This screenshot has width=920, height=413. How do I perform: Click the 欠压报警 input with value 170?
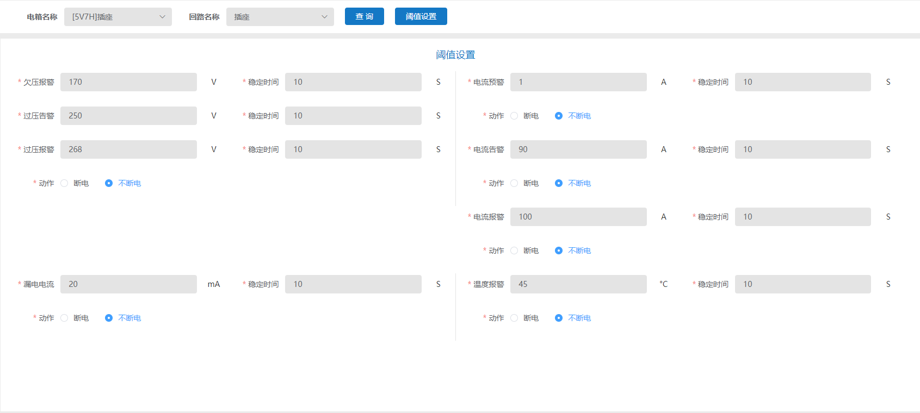coord(128,82)
